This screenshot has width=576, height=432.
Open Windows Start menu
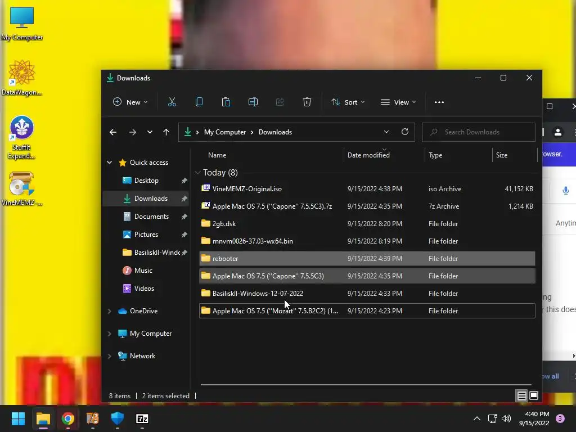(x=18, y=418)
